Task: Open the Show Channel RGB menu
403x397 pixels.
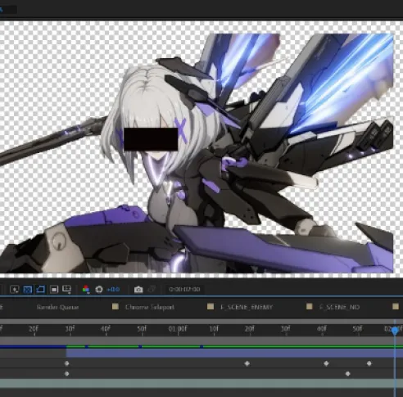Action: (x=86, y=289)
